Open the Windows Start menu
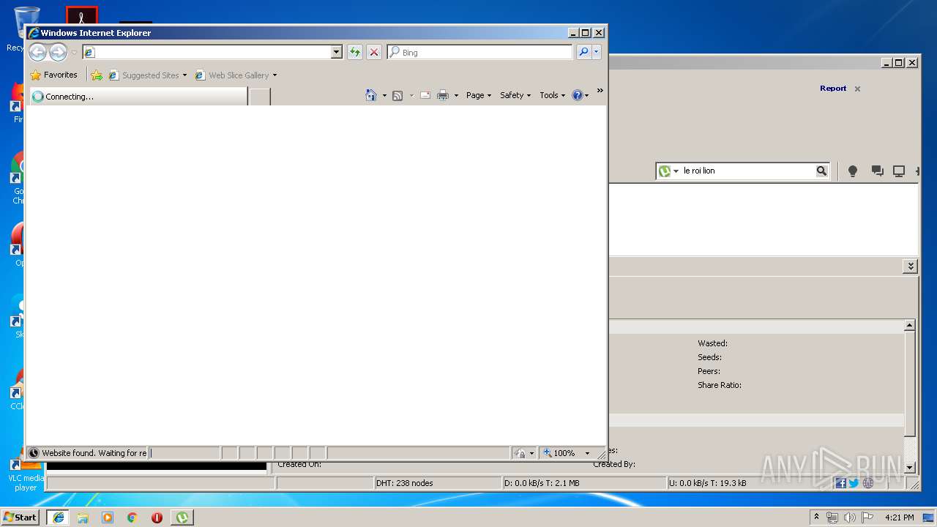937x527 pixels. click(20, 517)
